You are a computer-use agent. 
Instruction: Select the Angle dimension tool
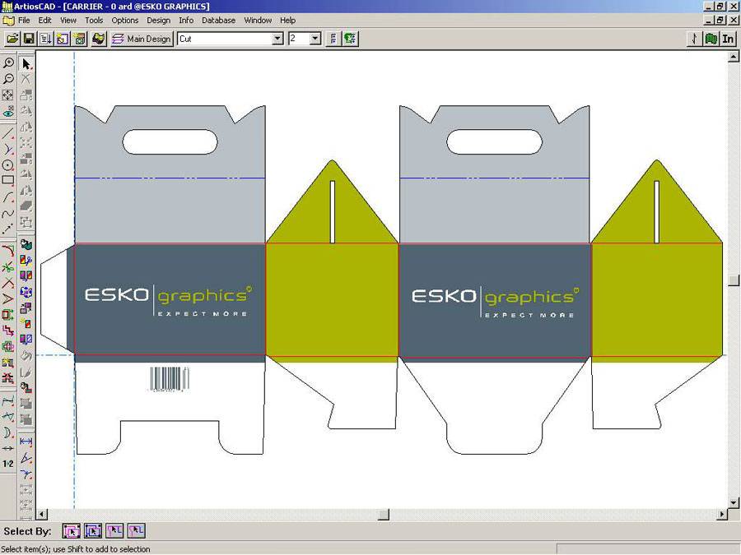pyautogui.click(x=26, y=458)
